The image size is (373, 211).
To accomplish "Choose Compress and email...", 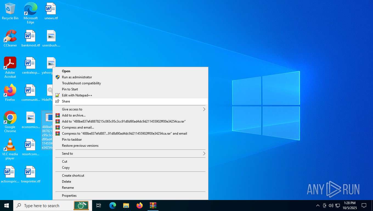I will pyautogui.click(x=130, y=127).
